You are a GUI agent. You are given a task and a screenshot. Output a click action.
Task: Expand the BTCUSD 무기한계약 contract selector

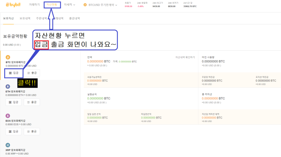coord(103,5)
